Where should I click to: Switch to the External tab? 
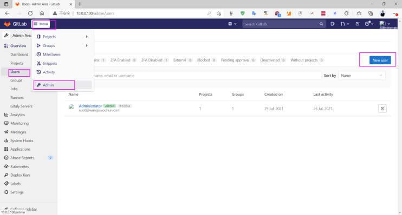point(183,60)
